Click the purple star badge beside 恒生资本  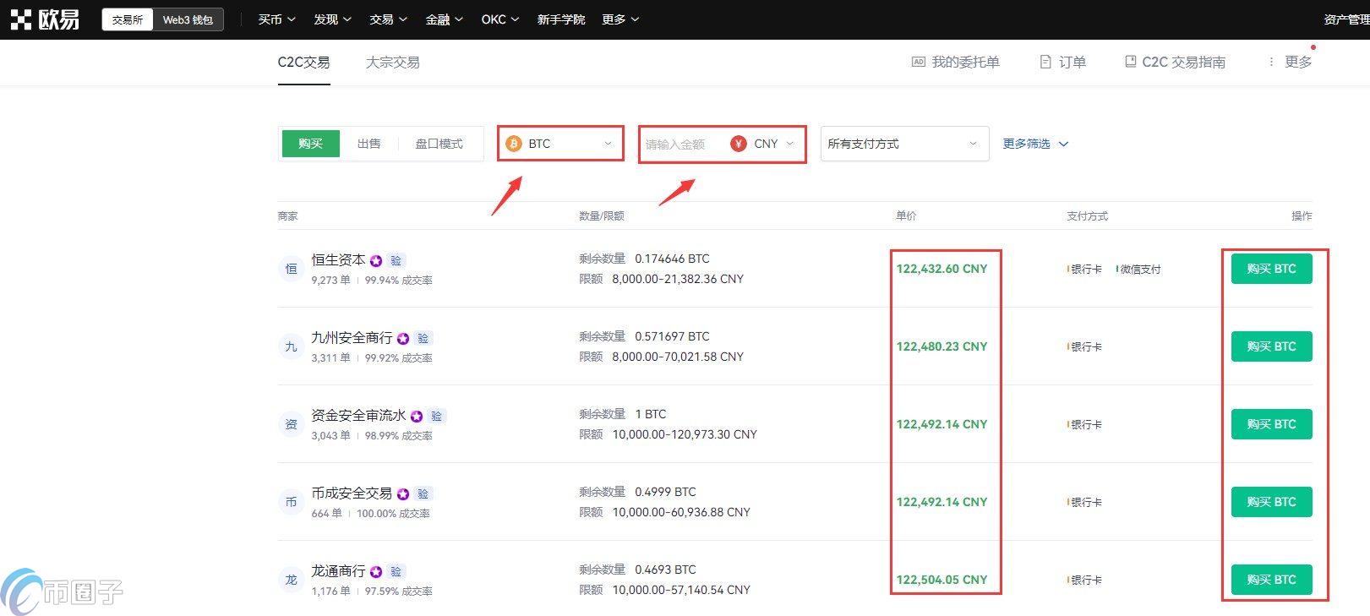coord(376,261)
